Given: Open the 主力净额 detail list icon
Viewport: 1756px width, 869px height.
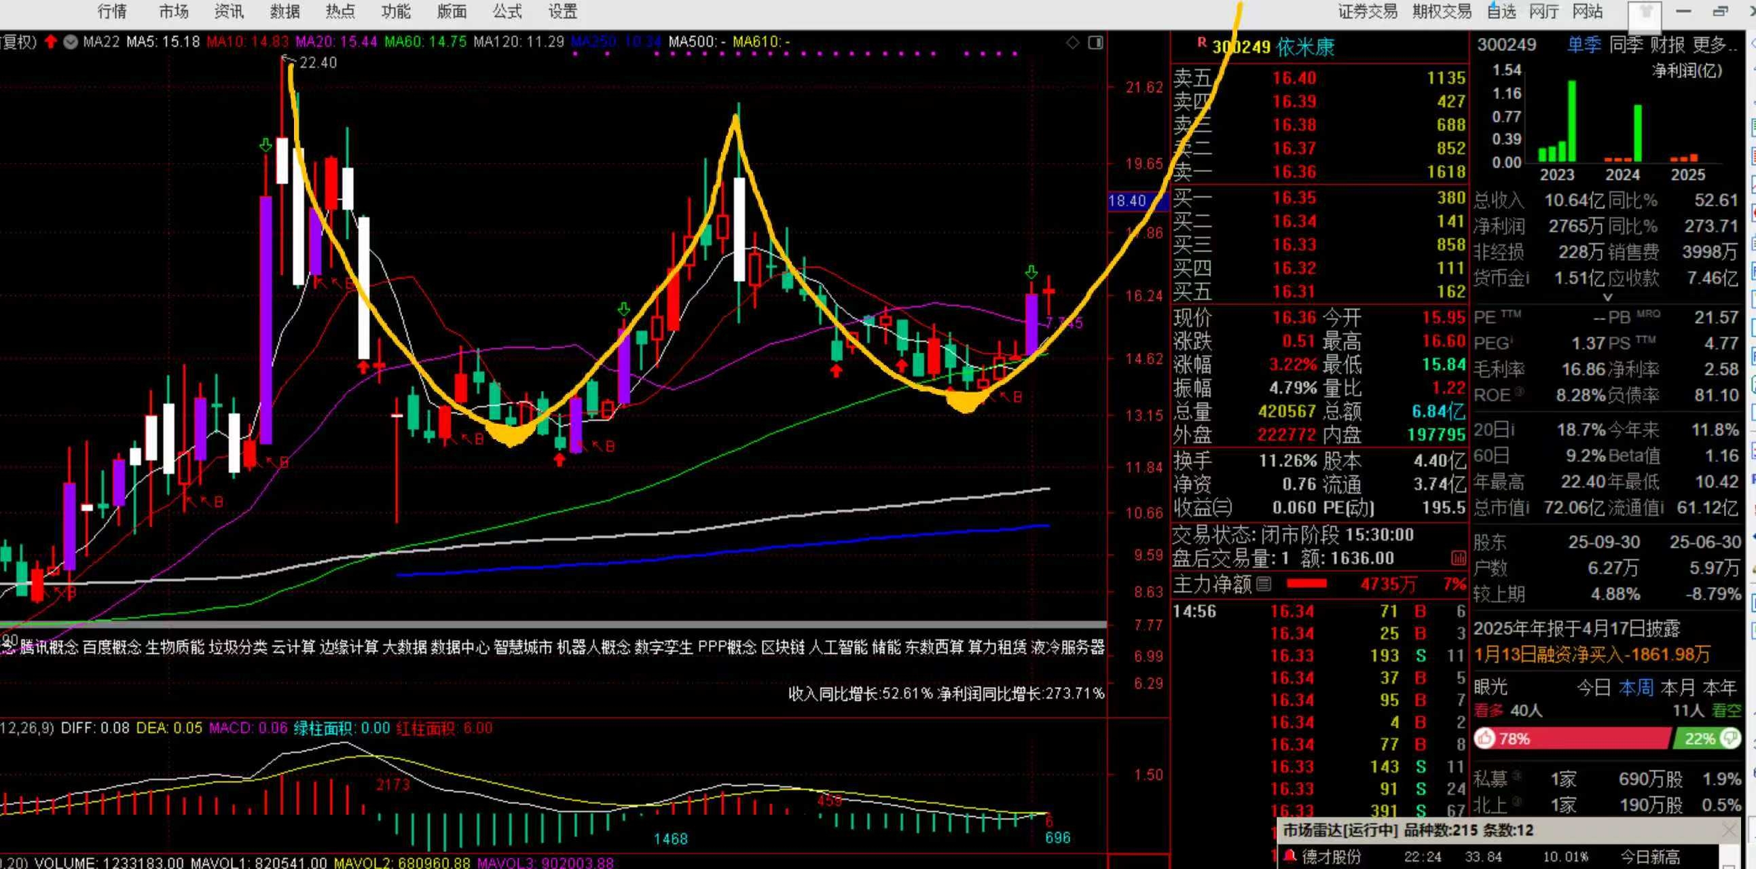Looking at the screenshot, I should tap(1264, 583).
